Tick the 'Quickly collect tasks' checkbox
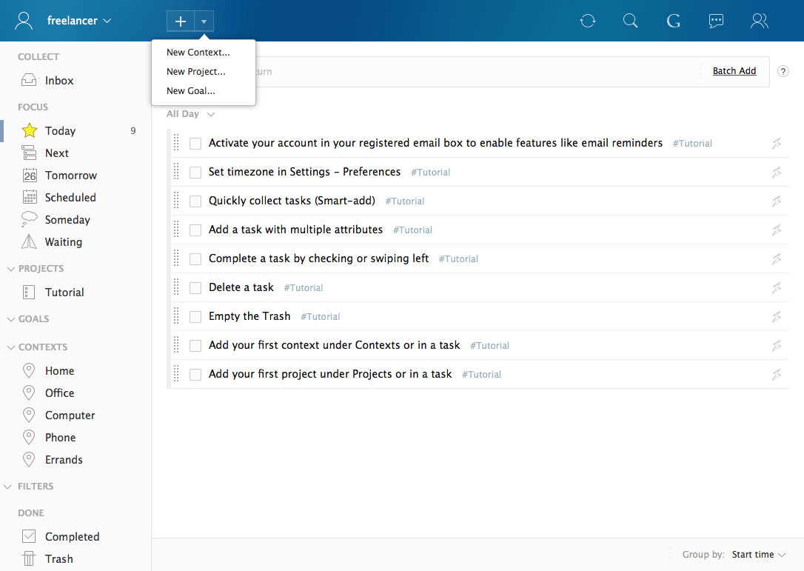The image size is (804, 571). (195, 201)
